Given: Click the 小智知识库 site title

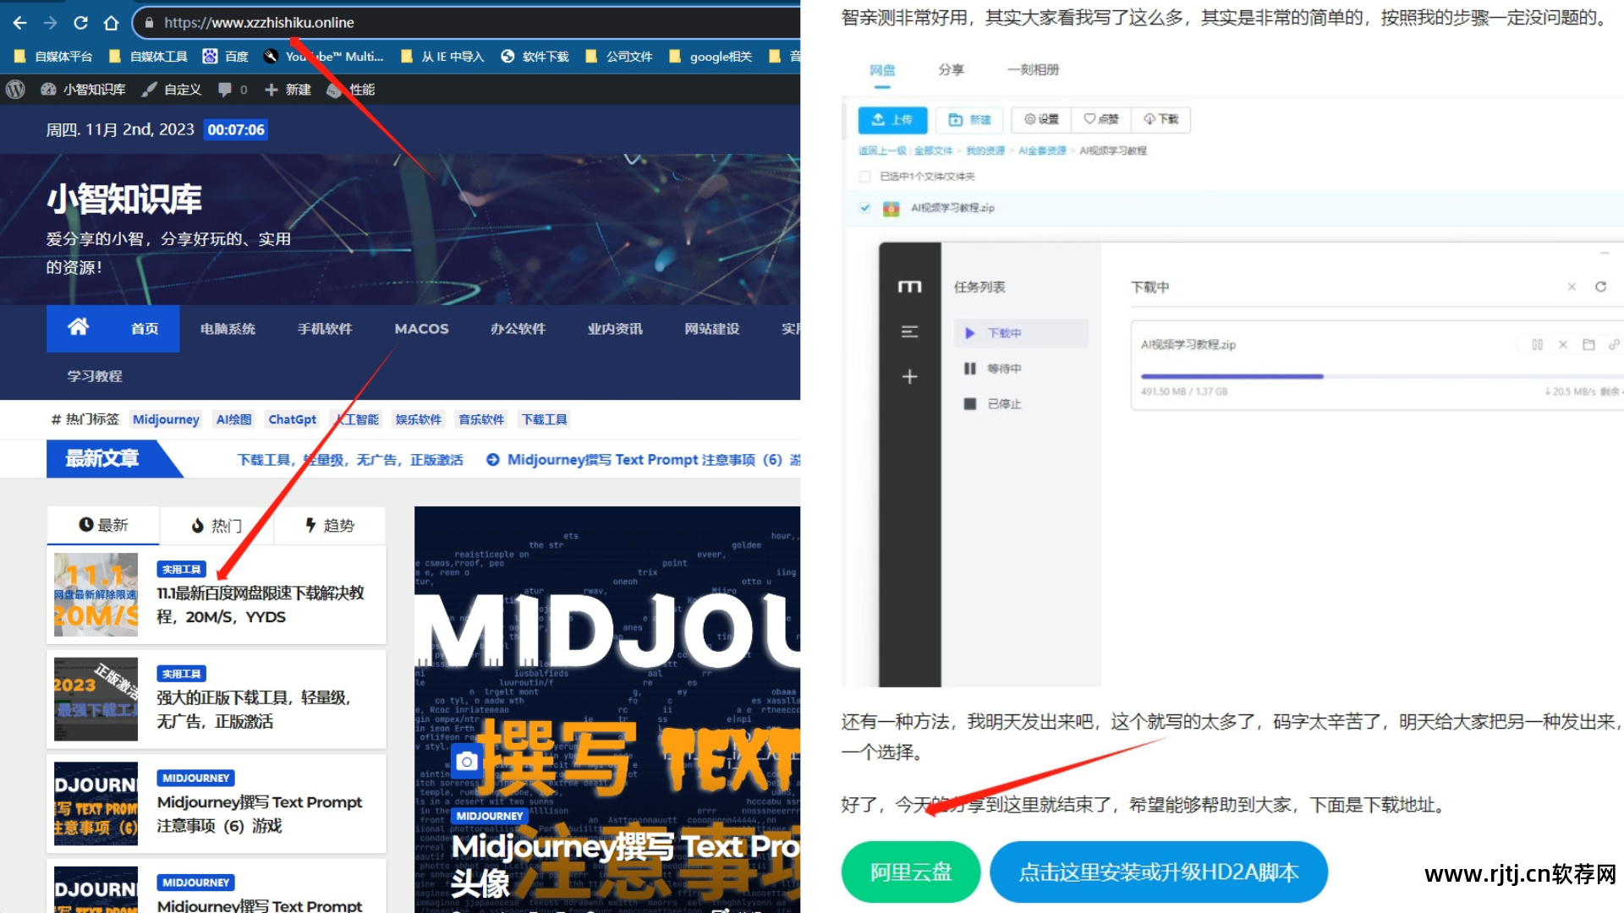Looking at the screenshot, I should [124, 200].
